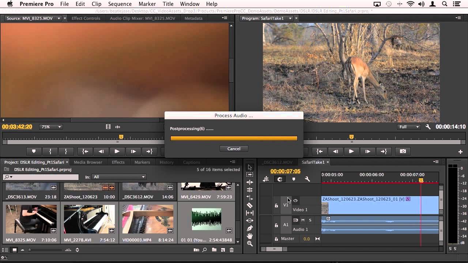Open Source zoom level 75% dropdown
Viewport: 468px width, 263px height.
click(51, 127)
